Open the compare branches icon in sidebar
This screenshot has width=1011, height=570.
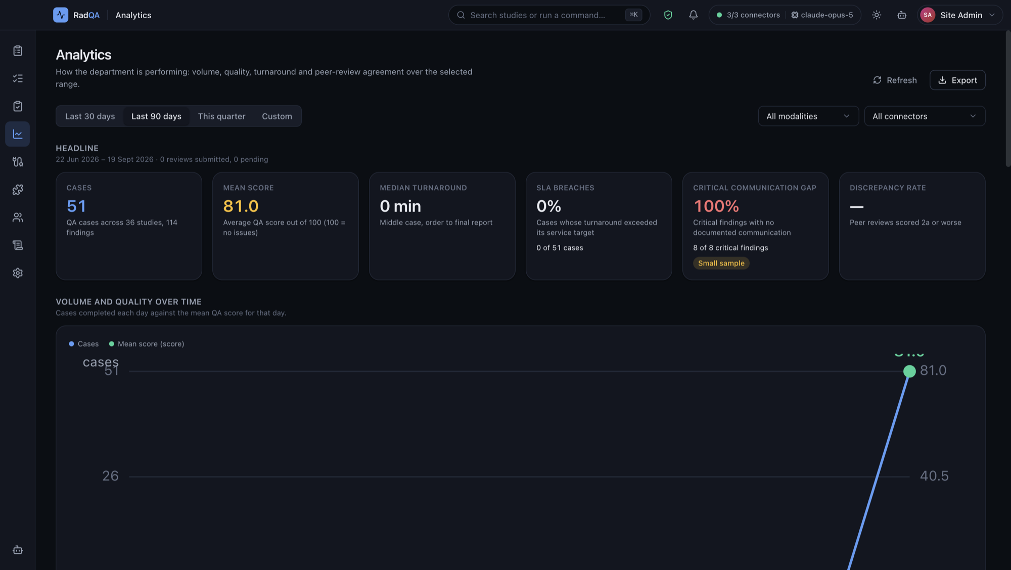(x=18, y=162)
